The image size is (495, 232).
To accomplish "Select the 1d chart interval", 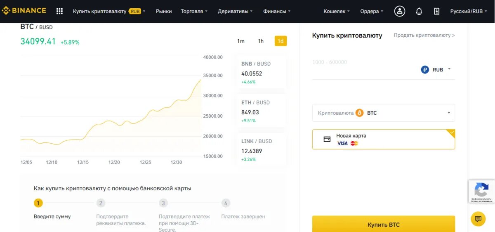I will click(280, 41).
